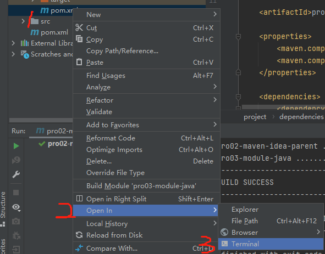Open Local History submenu
Screen dimensions: 325x254
pos(146,224)
